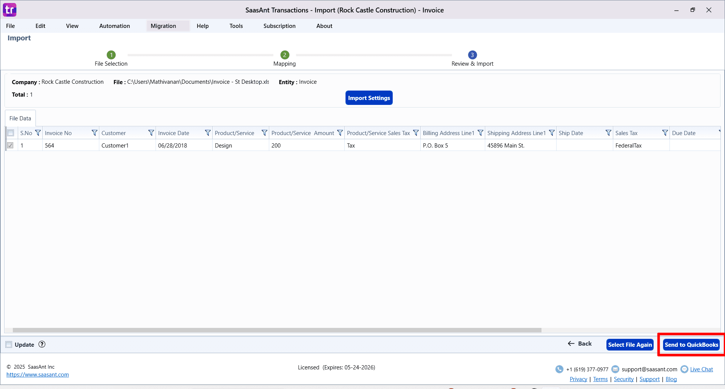Select the P.O. Box 5 cell

click(452, 145)
